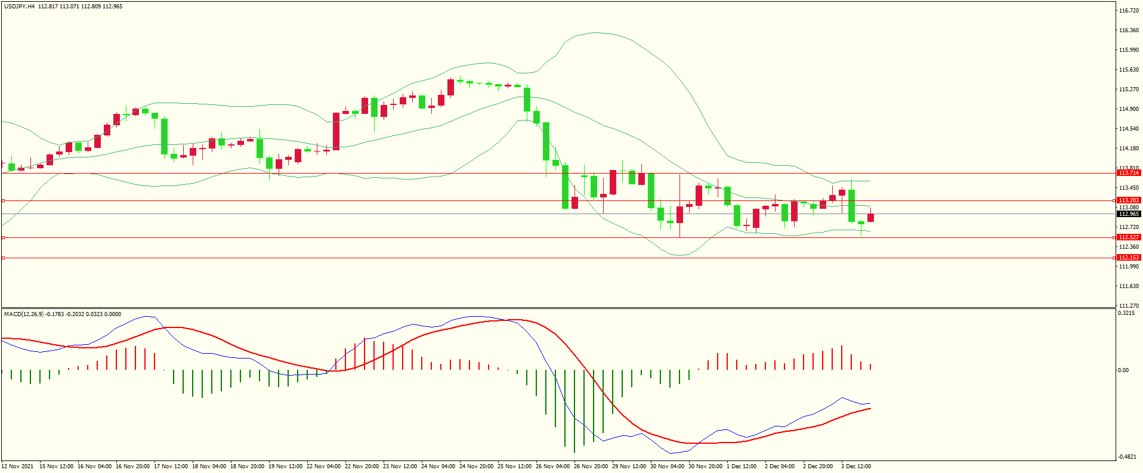The height and width of the screenshot is (473, 1143).
Task: Click the 114.900 price scale value
Action: (1129, 109)
